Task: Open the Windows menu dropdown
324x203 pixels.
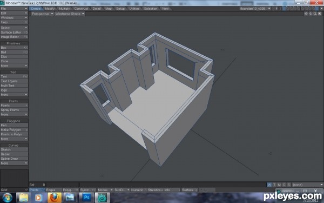Action: coord(14,18)
